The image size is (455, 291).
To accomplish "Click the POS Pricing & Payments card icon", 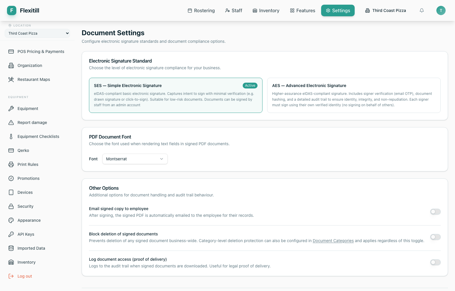I will point(11,52).
